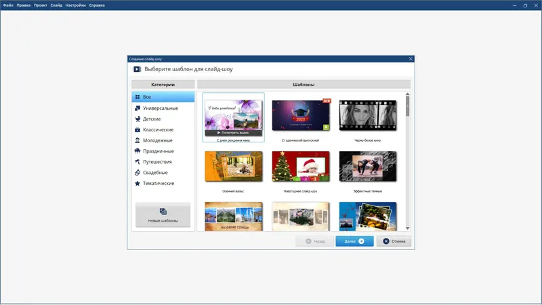
Task: Select the Осенний вальс template thumbnail
Action: [233, 166]
